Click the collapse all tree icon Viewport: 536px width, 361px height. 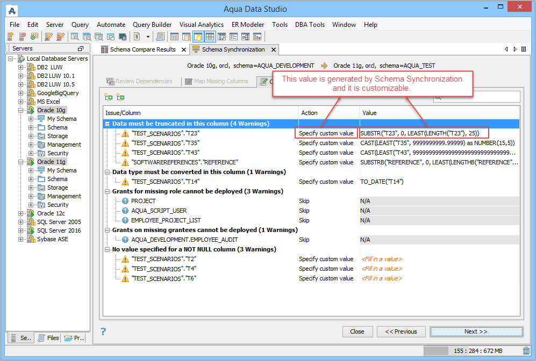[120, 97]
